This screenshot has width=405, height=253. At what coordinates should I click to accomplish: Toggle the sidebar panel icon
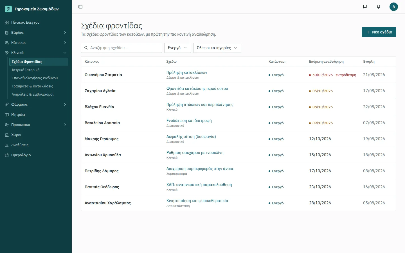pyautogui.click(x=80, y=7)
